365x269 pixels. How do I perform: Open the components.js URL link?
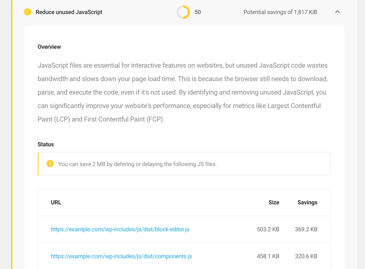tap(121, 256)
